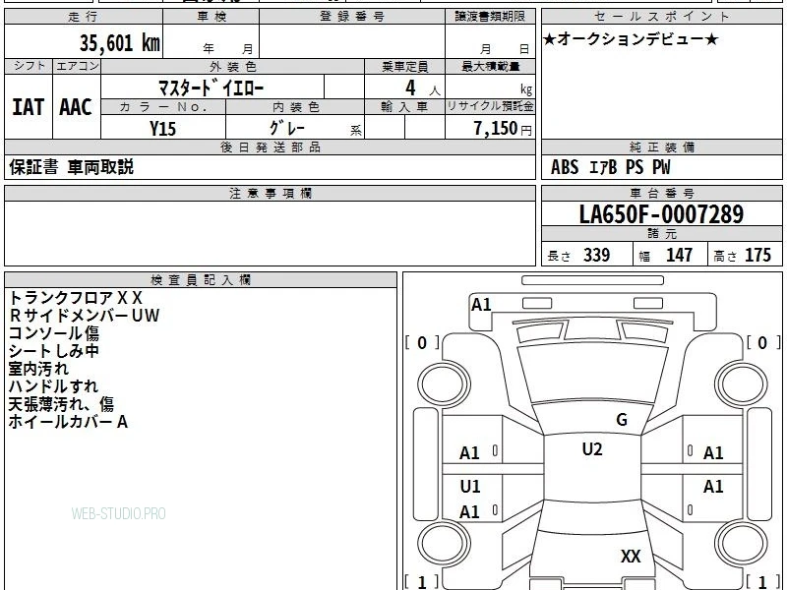Click the 輸入車 header
This screenshot has width=787, height=590.
point(405,107)
